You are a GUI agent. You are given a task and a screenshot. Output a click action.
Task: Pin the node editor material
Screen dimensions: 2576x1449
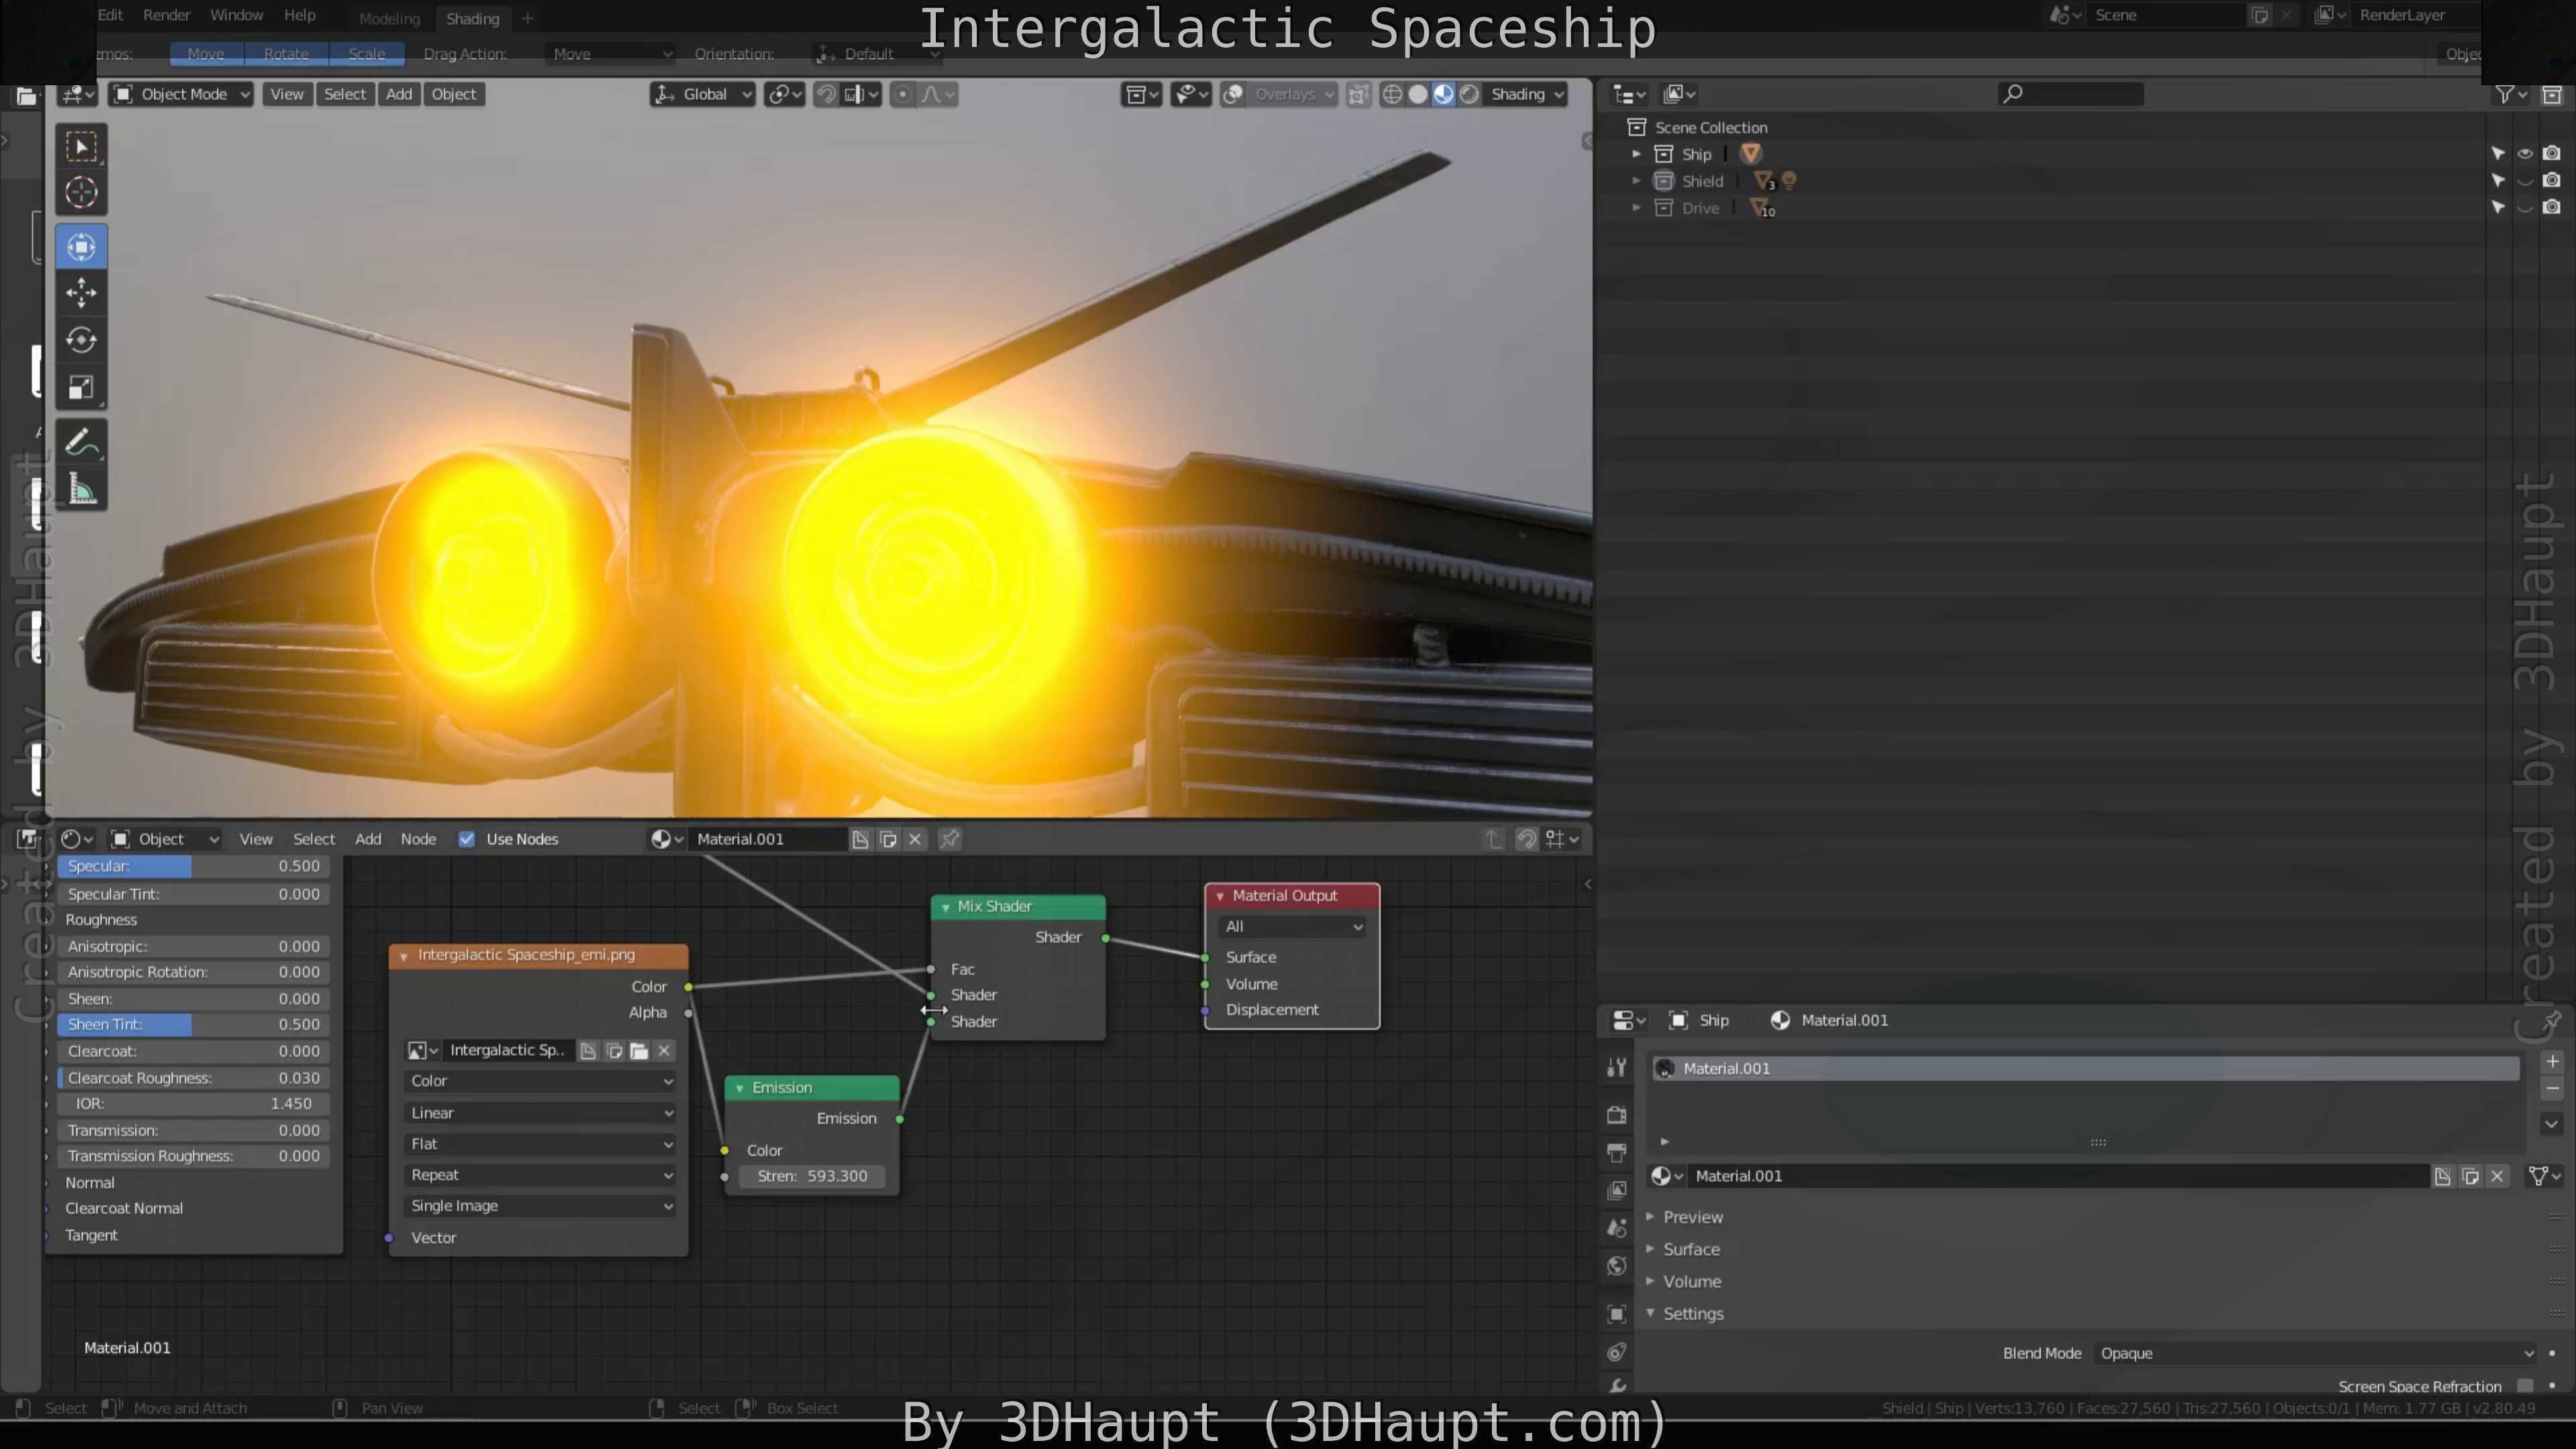(950, 839)
